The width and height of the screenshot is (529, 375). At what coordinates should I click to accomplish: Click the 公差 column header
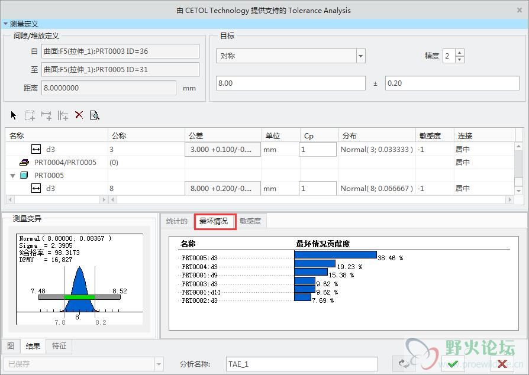click(223, 135)
